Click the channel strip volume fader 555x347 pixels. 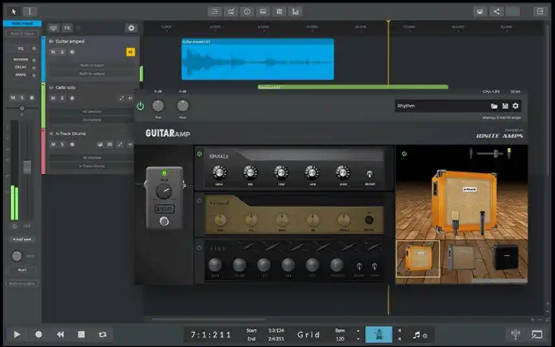[x=27, y=167]
